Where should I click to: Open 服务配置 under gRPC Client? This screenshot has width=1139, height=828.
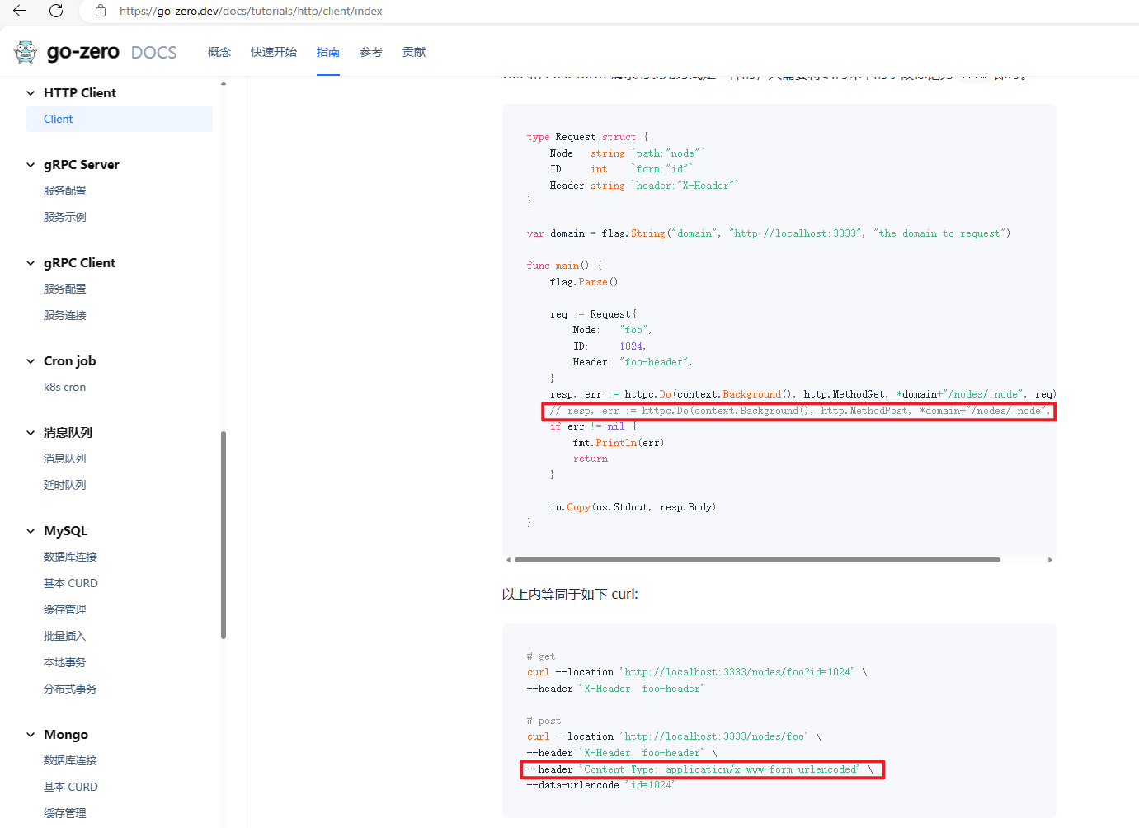coord(65,289)
